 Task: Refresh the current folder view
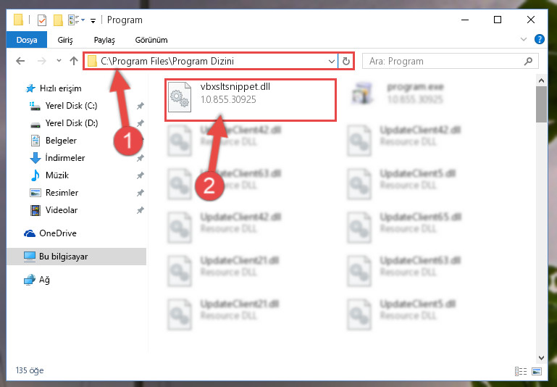(345, 61)
